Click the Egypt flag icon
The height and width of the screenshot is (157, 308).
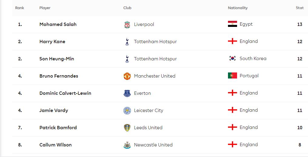click(233, 24)
